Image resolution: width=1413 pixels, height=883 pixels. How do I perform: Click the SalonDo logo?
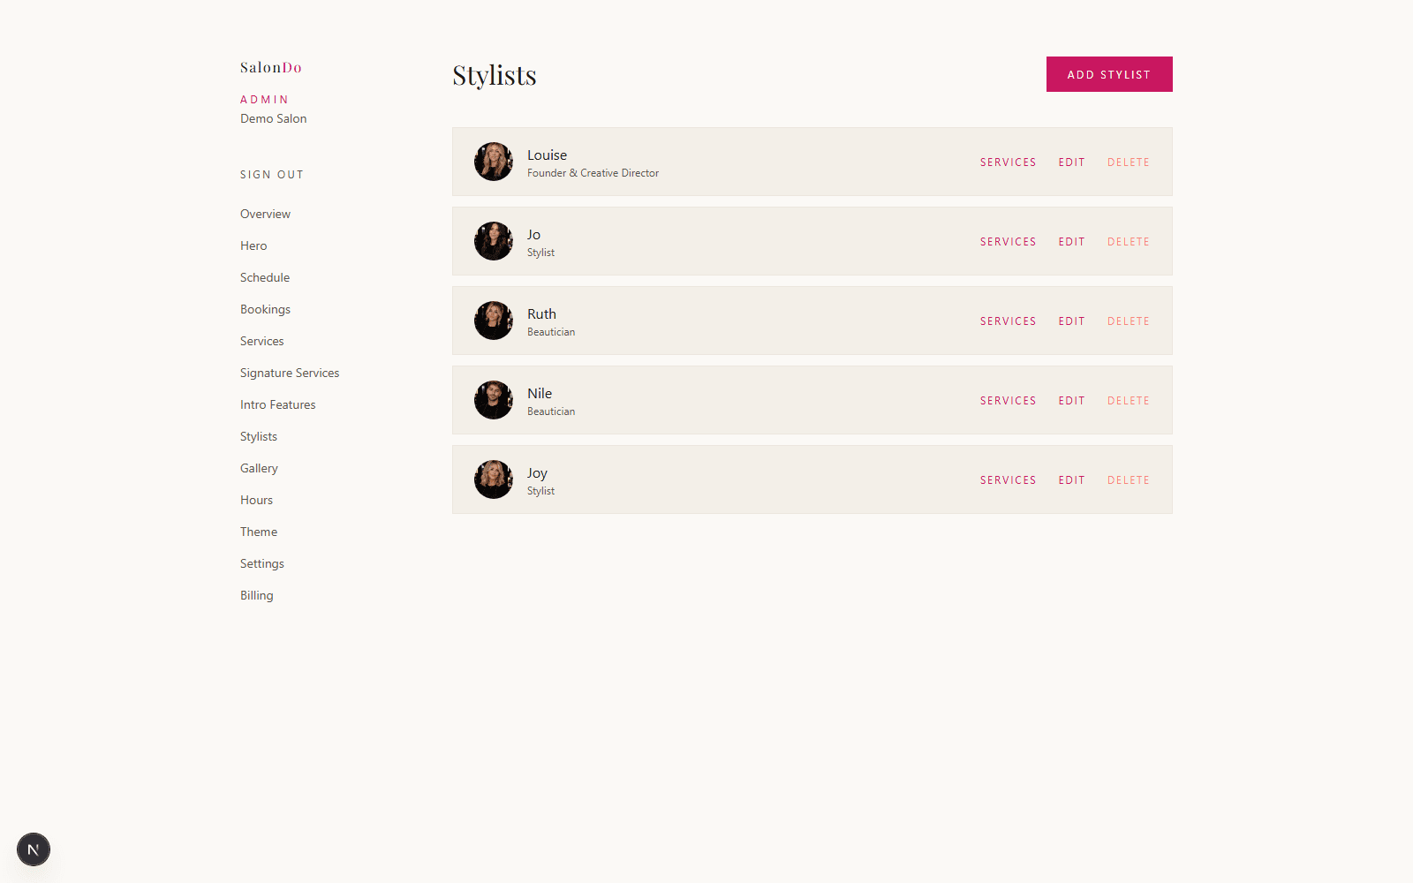(271, 67)
